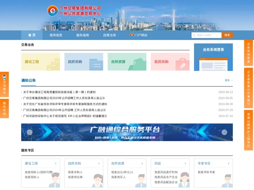Viewport: 254px width, 190px height.
Task: Click the 广融通综合服务平台 banner
Action: click(127, 132)
